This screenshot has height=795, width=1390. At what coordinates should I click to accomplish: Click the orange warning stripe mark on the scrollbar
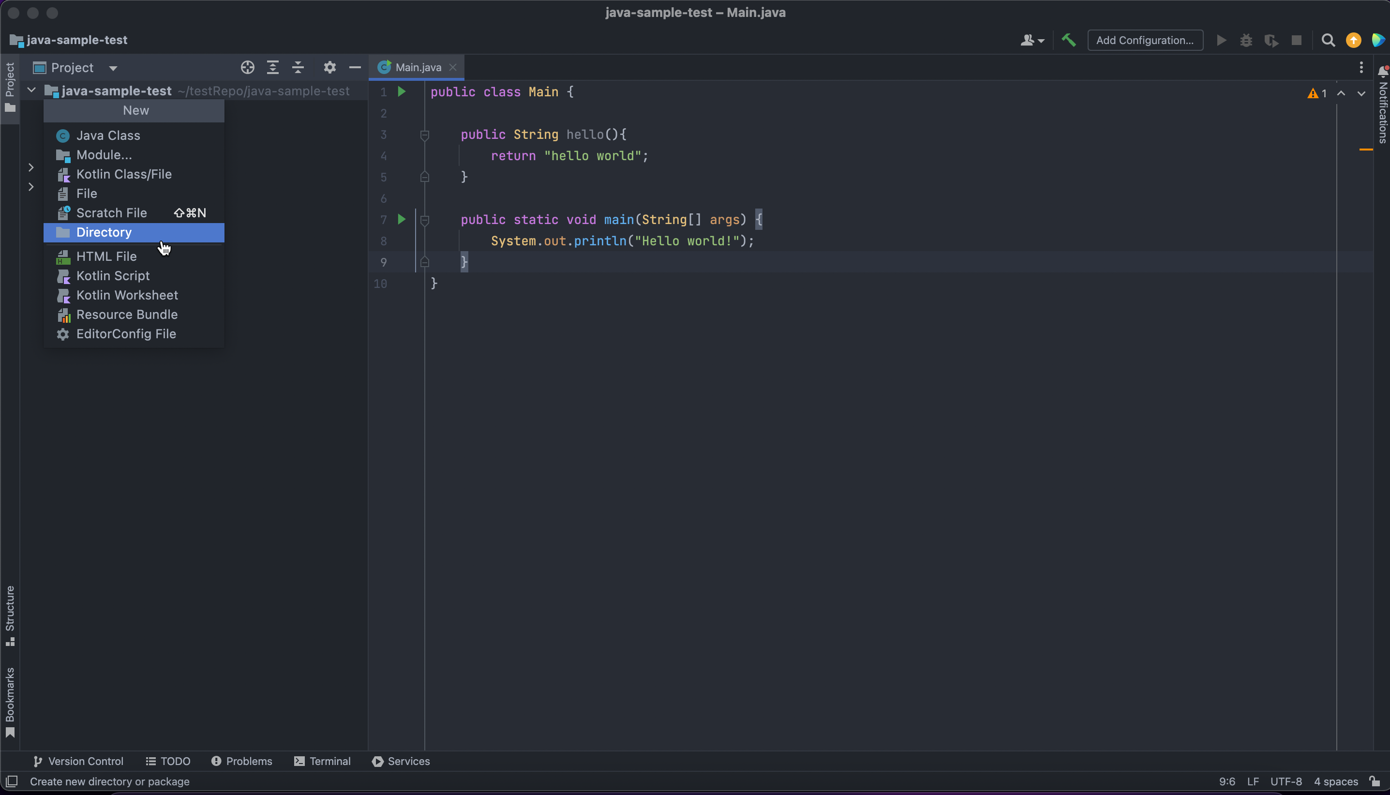point(1365,149)
